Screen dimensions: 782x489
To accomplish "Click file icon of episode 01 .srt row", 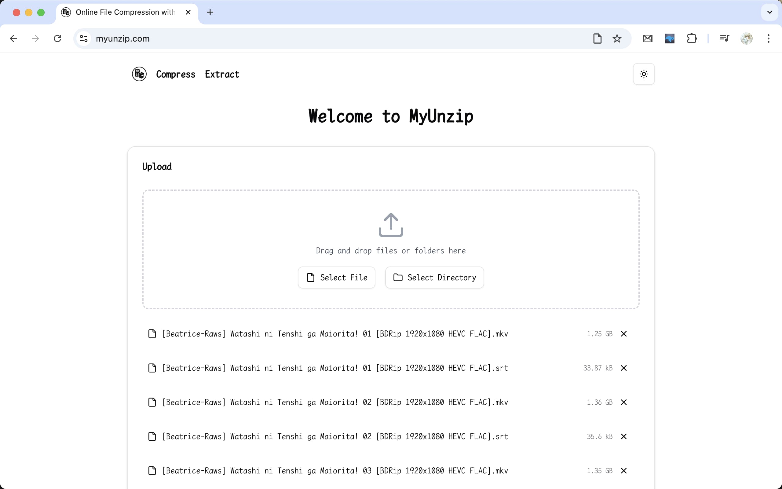I will coord(152,368).
